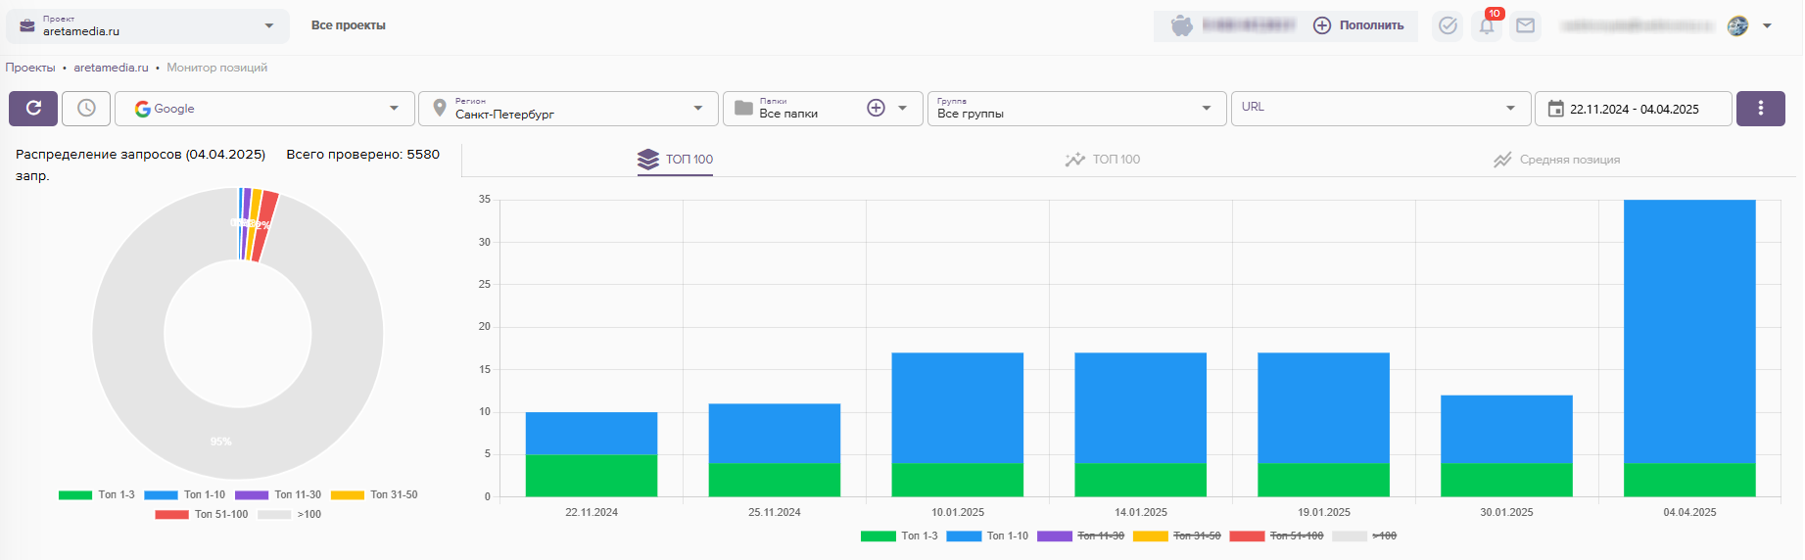The width and height of the screenshot is (1805, 560).
Task: Click the Пополнить balance button
Action: [1358, 25]
